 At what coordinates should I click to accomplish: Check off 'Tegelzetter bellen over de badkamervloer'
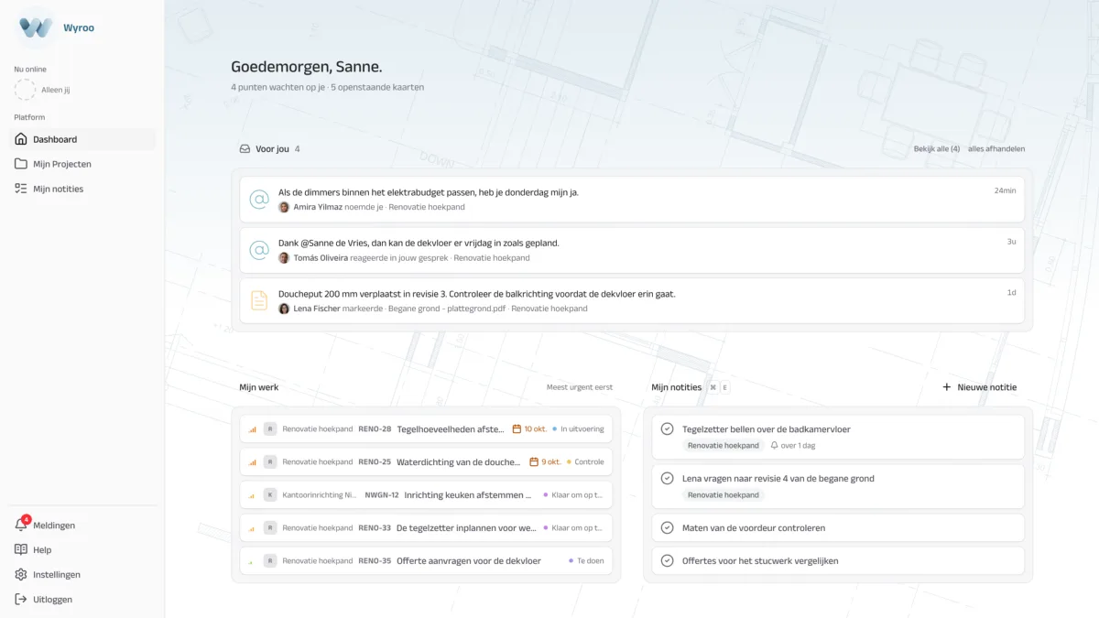pos(668,429)
